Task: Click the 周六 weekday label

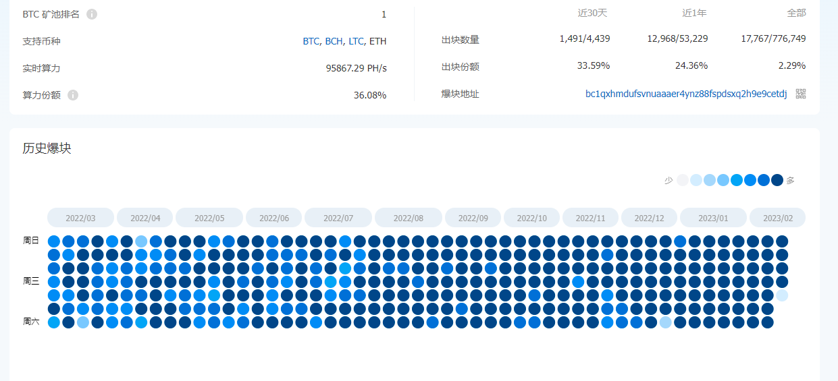Action: [31, 321]
